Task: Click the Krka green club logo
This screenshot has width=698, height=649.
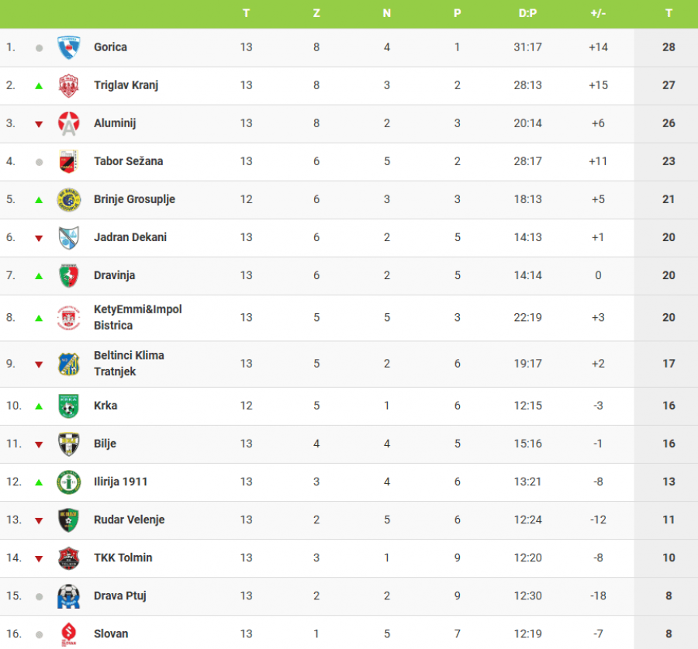Action: 68,406
